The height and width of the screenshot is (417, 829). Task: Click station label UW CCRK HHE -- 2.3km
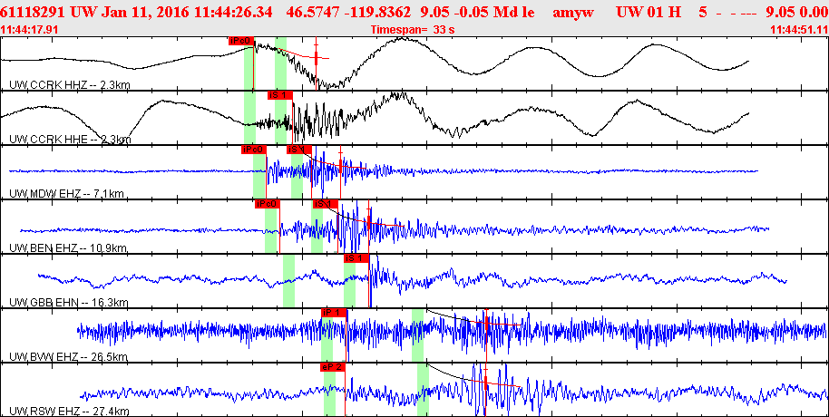pyautogui.click(x=70, y=140)
